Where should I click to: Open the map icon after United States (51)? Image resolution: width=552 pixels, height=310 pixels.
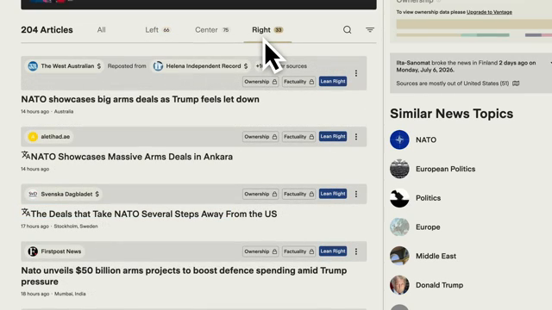pyautogui.click(x=516, y=84)
